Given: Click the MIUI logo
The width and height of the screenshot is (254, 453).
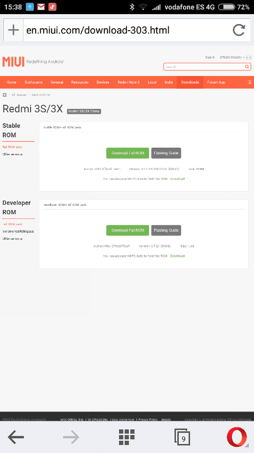Looking at the screenshot, I should tap(13, 62).
